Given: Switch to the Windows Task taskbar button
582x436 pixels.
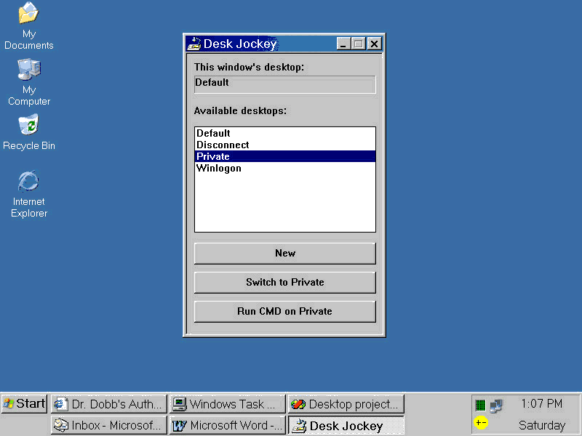Looking at the screenshot, I should point(227,404).
